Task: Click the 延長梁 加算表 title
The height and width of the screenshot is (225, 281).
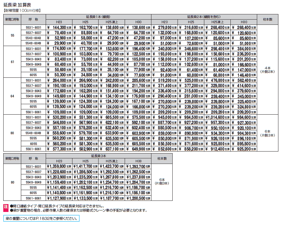Action: click(x=18, y=4)
